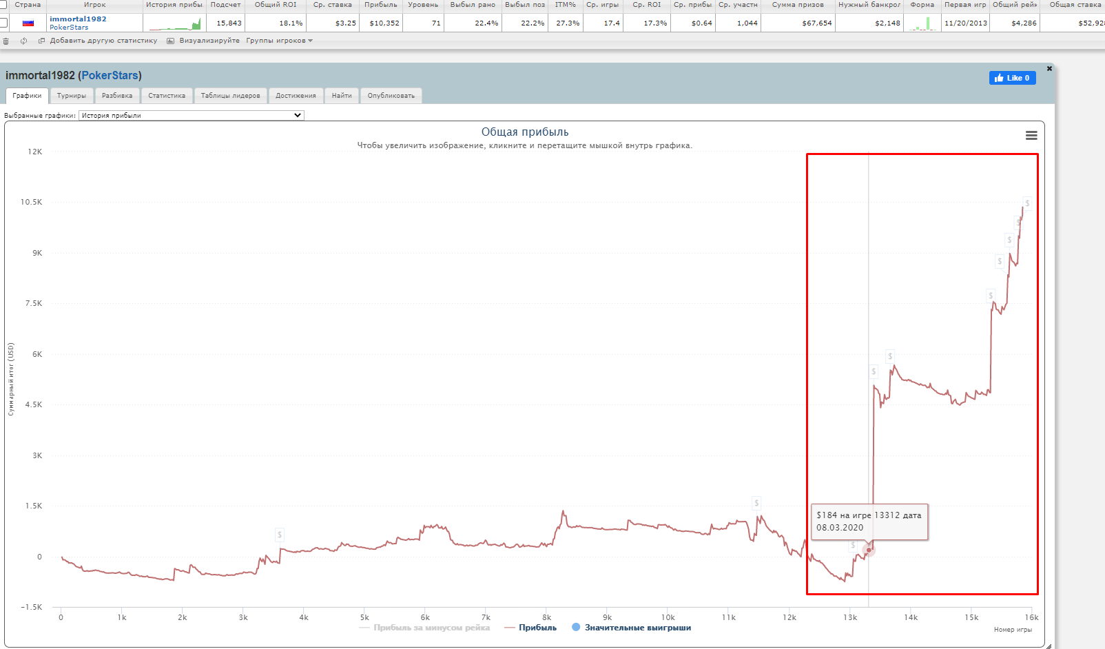
Task: Close the player details panel
Action: [1049, 69]
